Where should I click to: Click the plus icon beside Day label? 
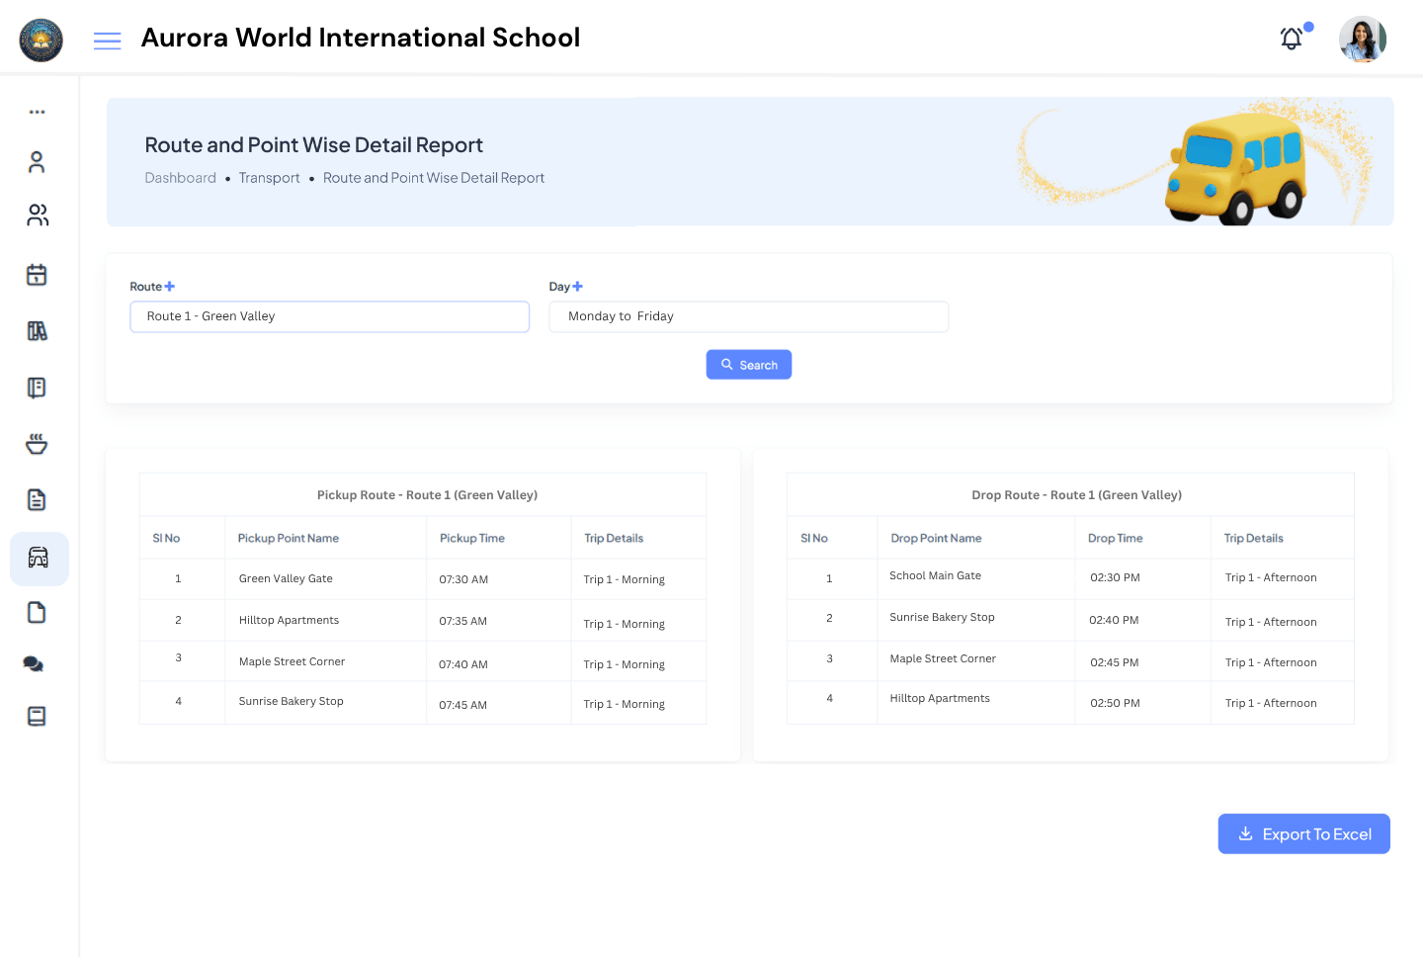(578, 286)
